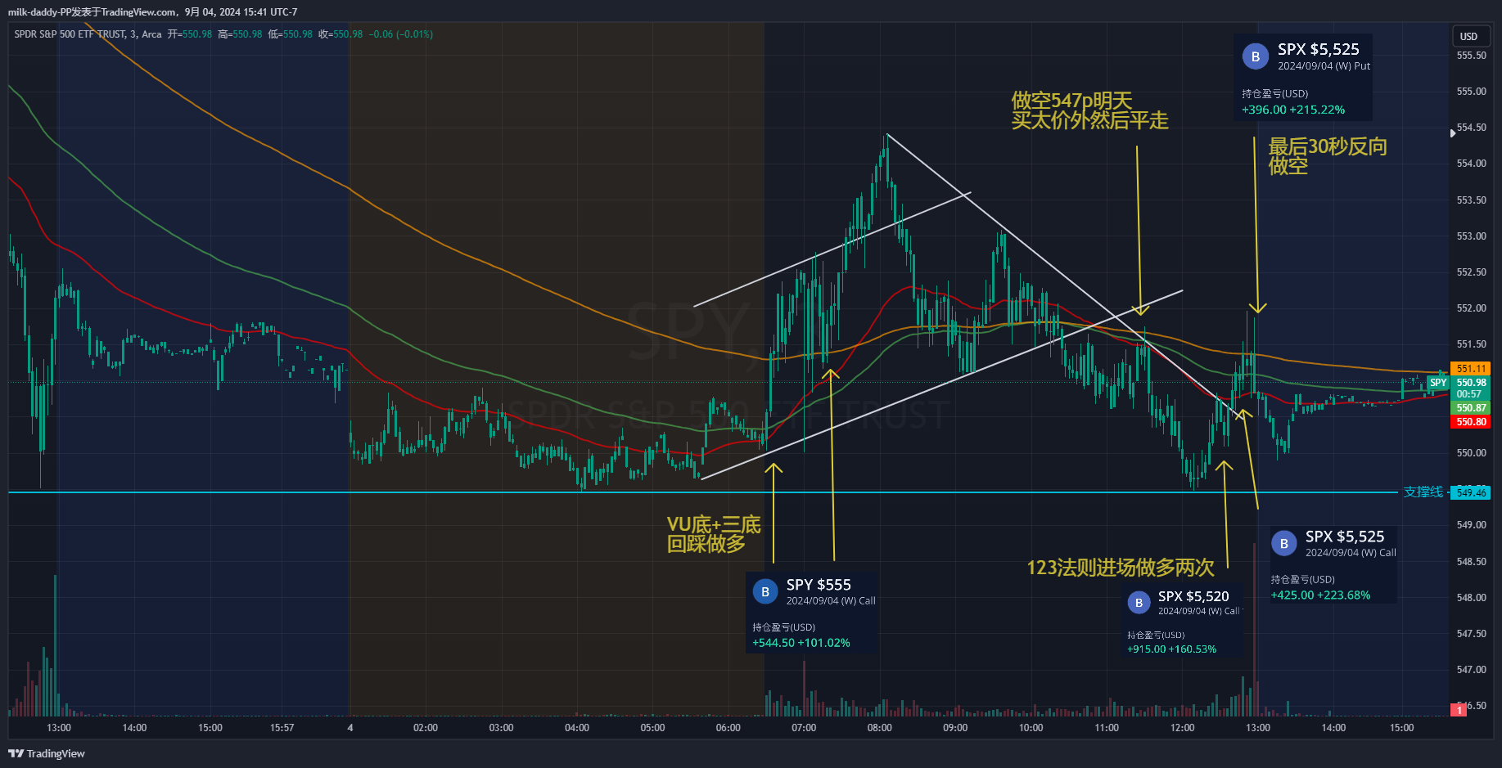Click the green SPY symbol tag near price axis
The image size is (1502, 768).
1438,383
